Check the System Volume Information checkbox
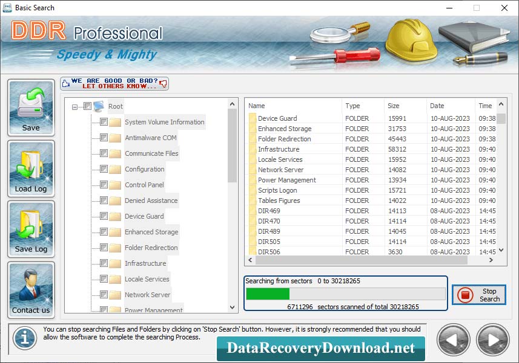519x363 pixels. [104, 122]
